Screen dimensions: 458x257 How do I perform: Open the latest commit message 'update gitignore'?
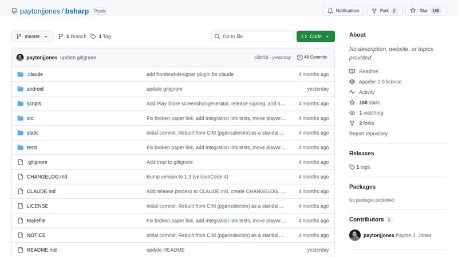click(78, 58)
